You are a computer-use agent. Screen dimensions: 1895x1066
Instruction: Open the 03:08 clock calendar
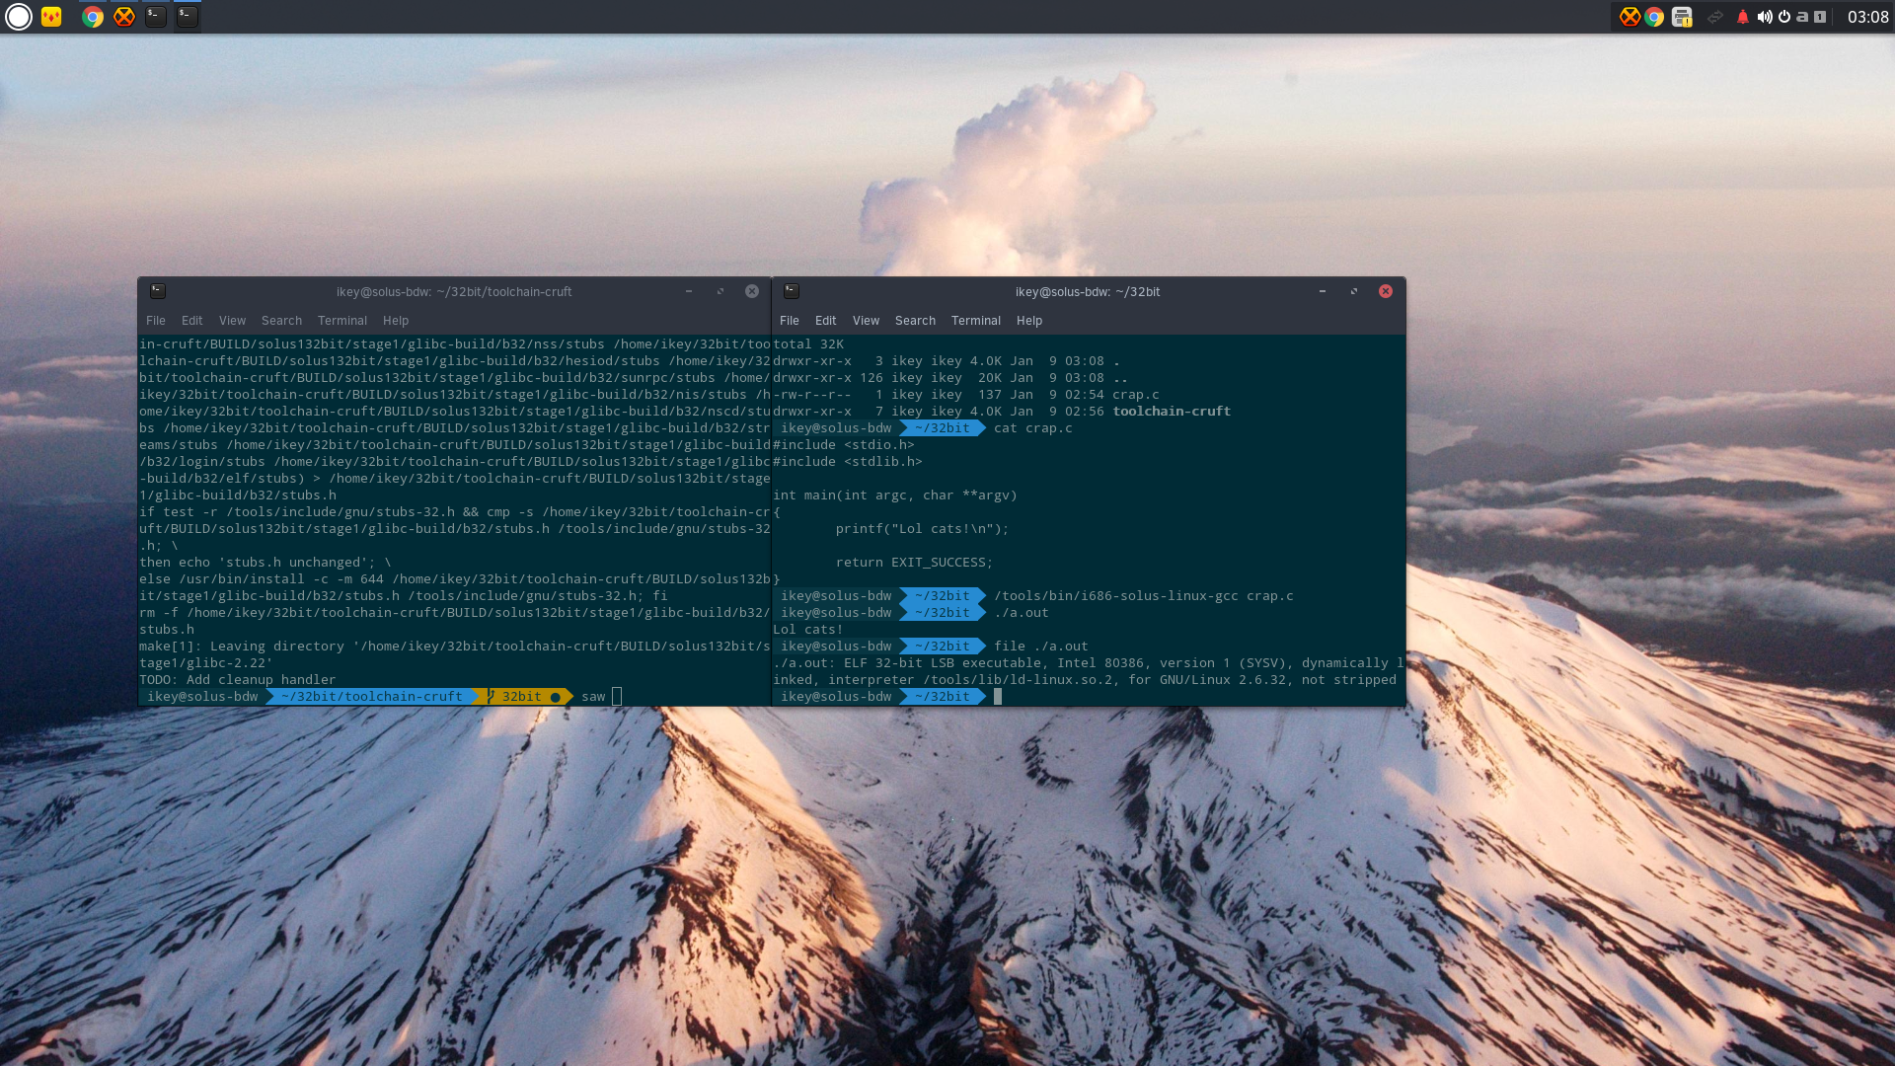pos(1867,17)
